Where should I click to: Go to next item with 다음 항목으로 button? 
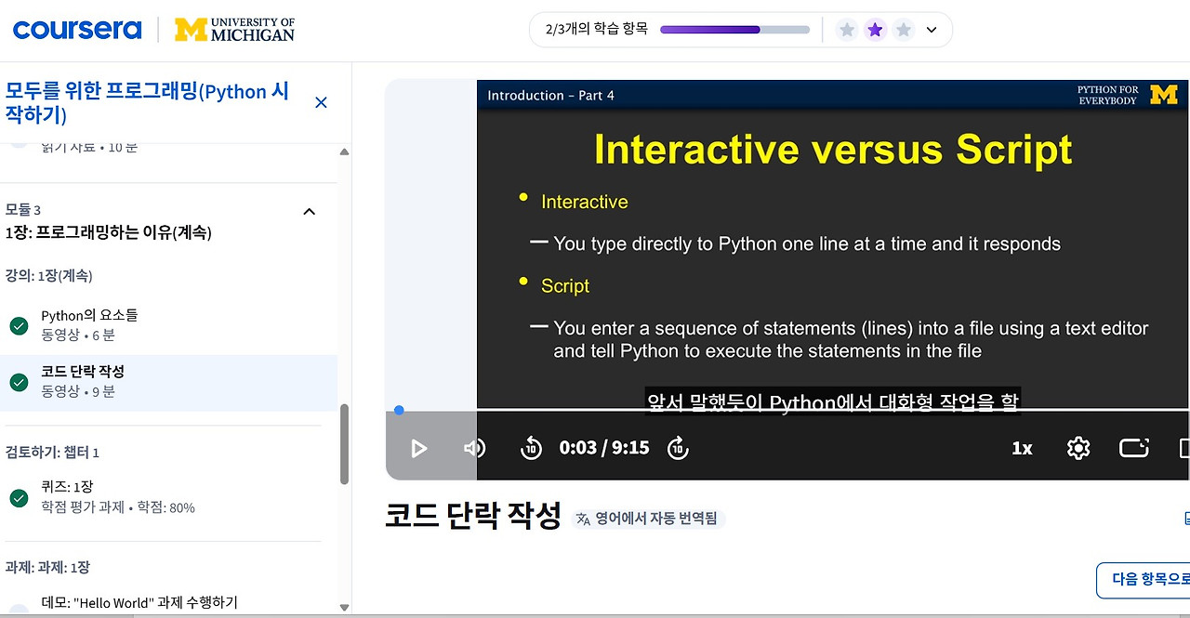1143,580
